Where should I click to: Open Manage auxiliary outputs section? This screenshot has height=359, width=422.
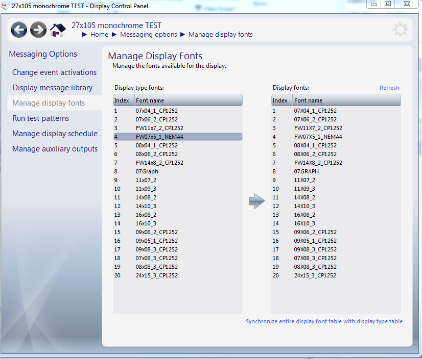[x=55, y=149]
